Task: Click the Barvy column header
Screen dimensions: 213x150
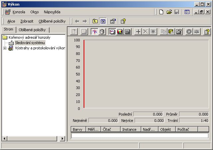Action: point(78,129)
